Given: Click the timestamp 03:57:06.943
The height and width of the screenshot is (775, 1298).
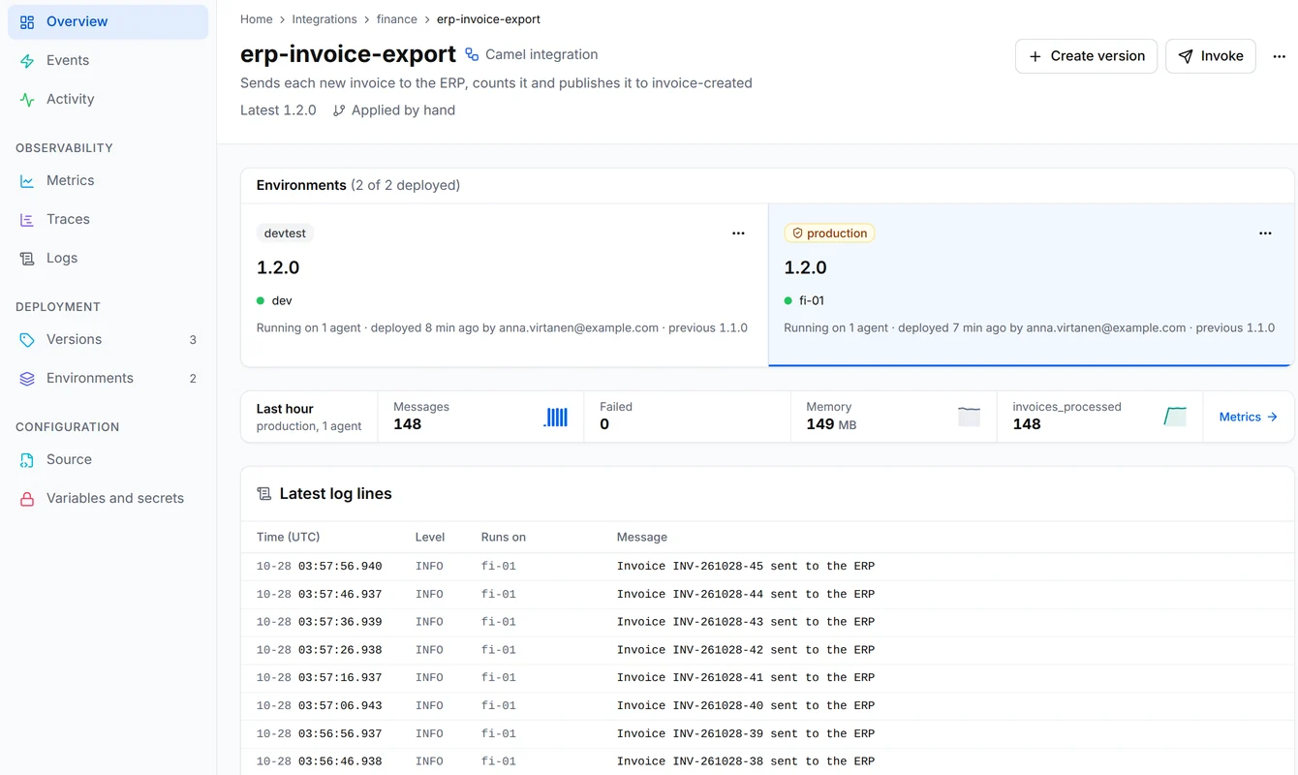Looking at the screenshot, I should click(340, 705).
